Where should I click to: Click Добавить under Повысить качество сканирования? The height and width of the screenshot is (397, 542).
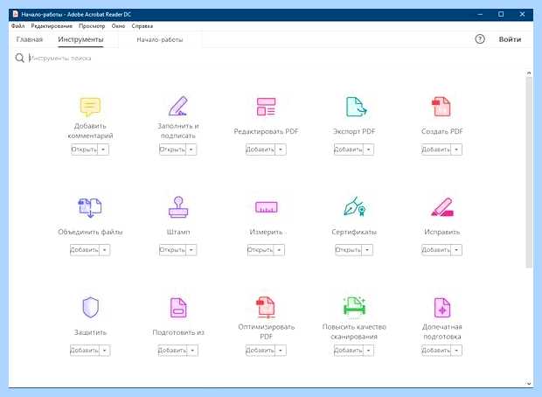pos(349,351)
